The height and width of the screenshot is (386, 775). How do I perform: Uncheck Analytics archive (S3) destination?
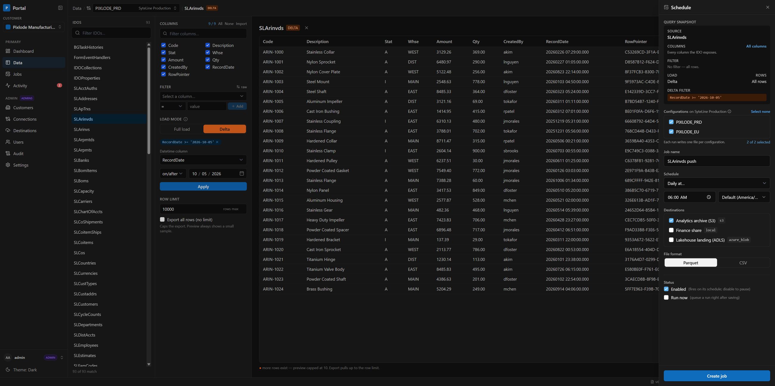click(671, 221)
